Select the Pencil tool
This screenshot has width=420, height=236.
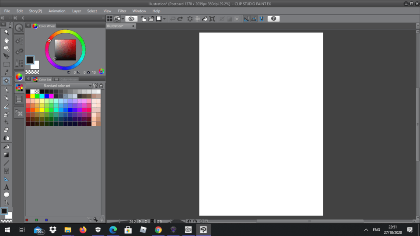coord(7,98)
